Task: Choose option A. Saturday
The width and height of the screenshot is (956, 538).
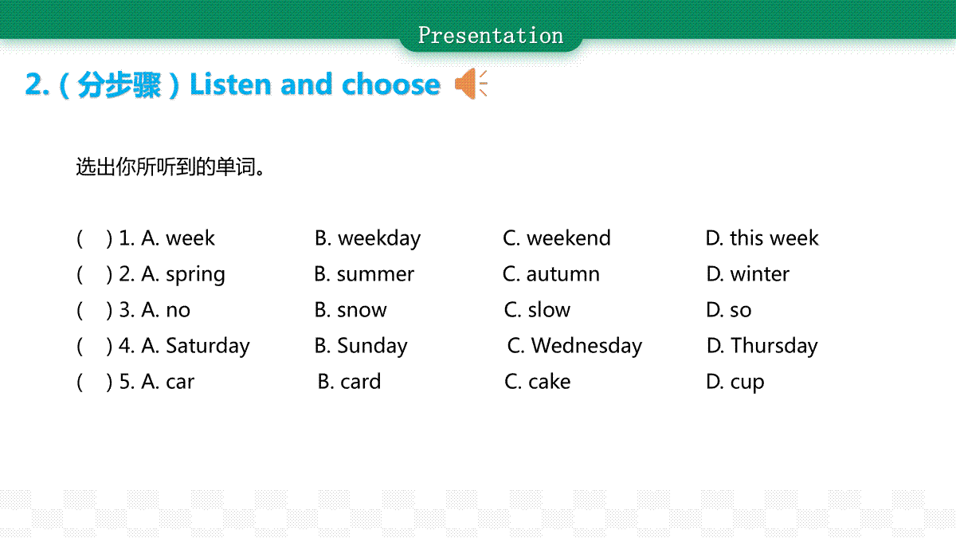Action: tap(195, 346)
